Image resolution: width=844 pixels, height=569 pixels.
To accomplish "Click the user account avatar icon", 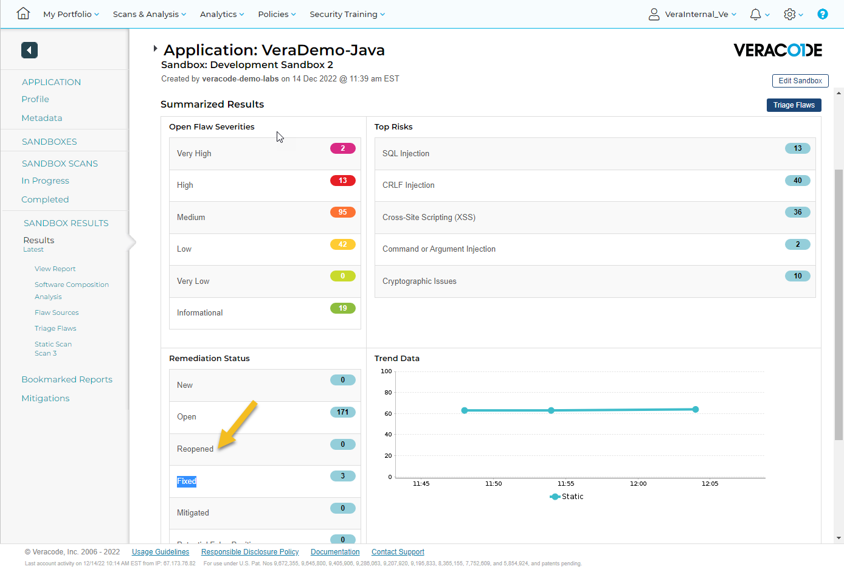I will click(x=654, y=14).
